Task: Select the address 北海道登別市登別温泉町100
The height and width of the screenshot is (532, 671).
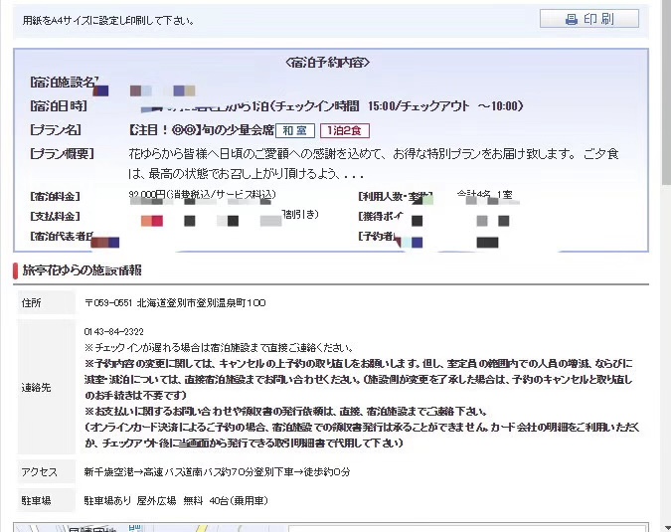Action: point(201,303)
